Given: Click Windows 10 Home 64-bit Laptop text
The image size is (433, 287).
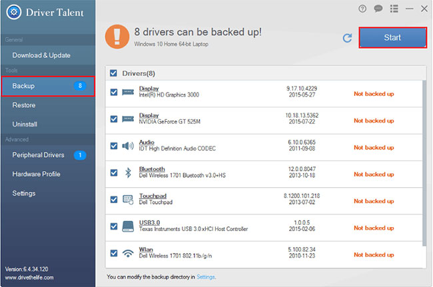Looking at the screenshot, I should tap(171, 44).
